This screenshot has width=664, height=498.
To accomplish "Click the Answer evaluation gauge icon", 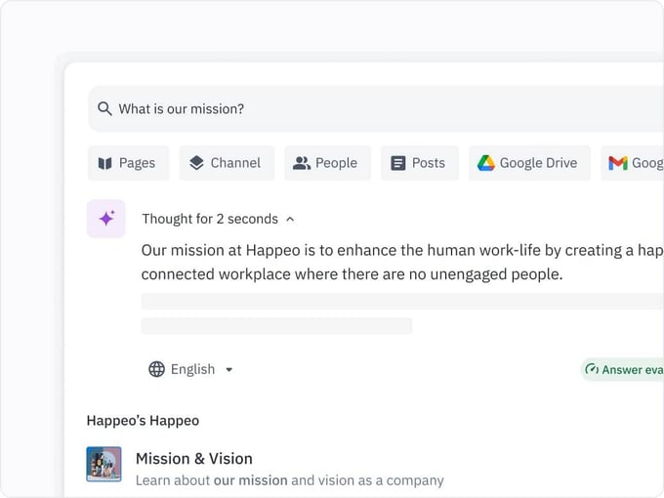I will pos(591,369).
